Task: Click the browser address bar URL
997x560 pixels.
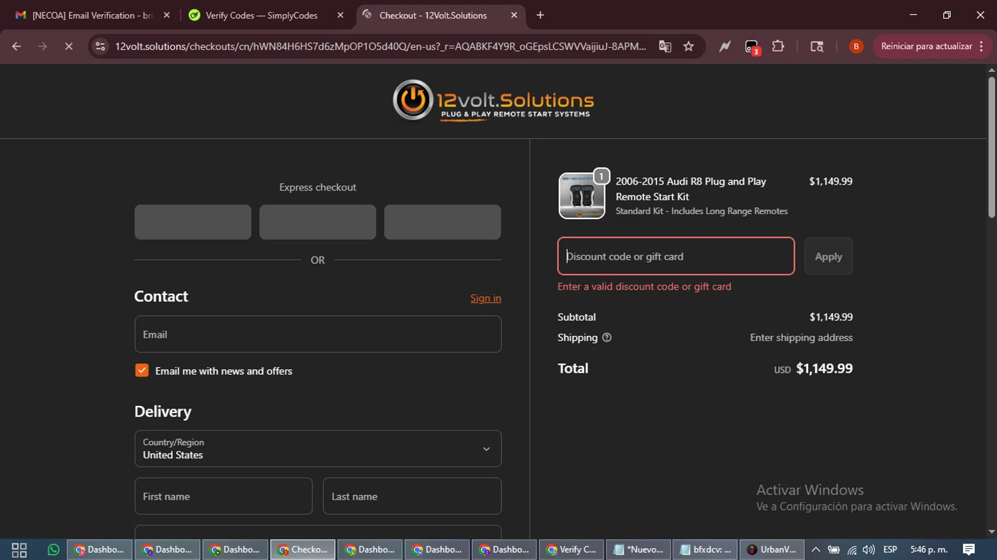Action: (380, 47)
